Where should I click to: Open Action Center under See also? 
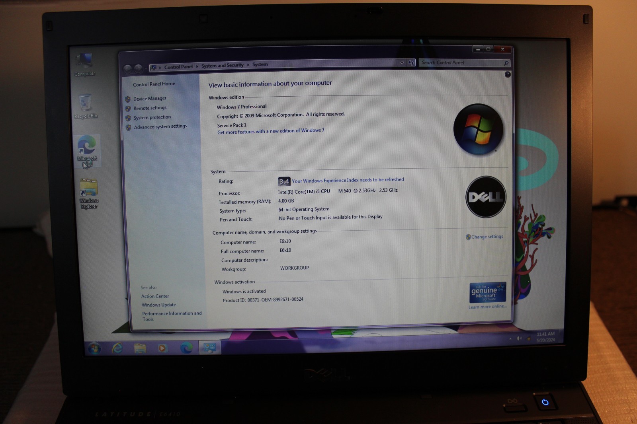(x=155, y=296)
